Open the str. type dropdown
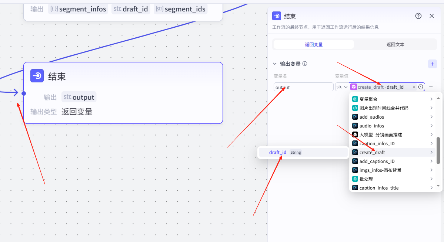Screen dimensions: 444x242 tap(341, 87)
